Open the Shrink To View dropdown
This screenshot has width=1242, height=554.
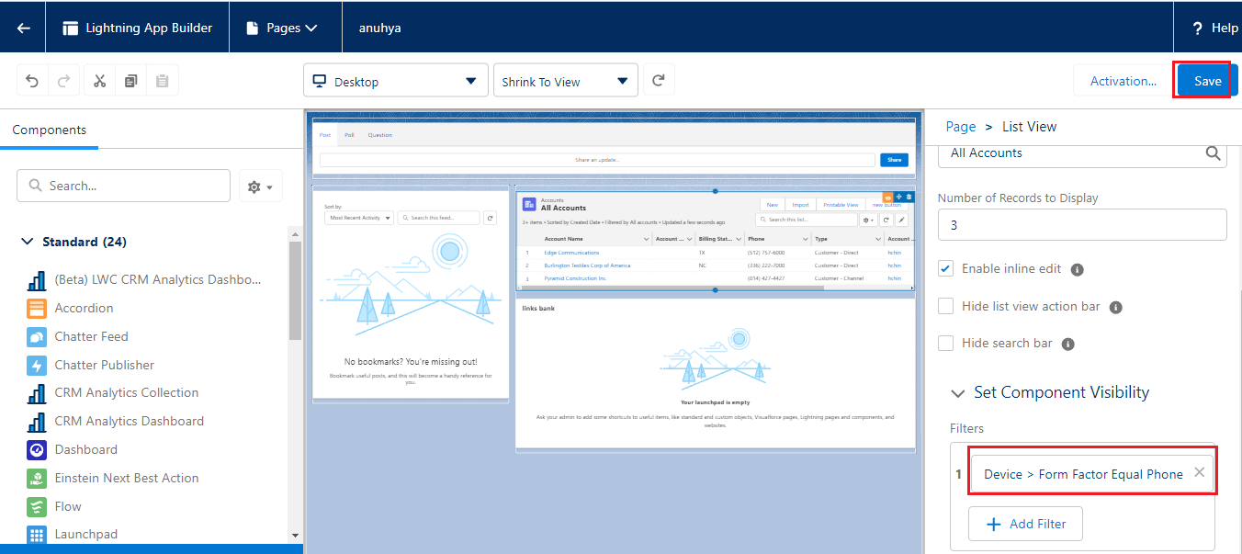(x=565, y=80)
